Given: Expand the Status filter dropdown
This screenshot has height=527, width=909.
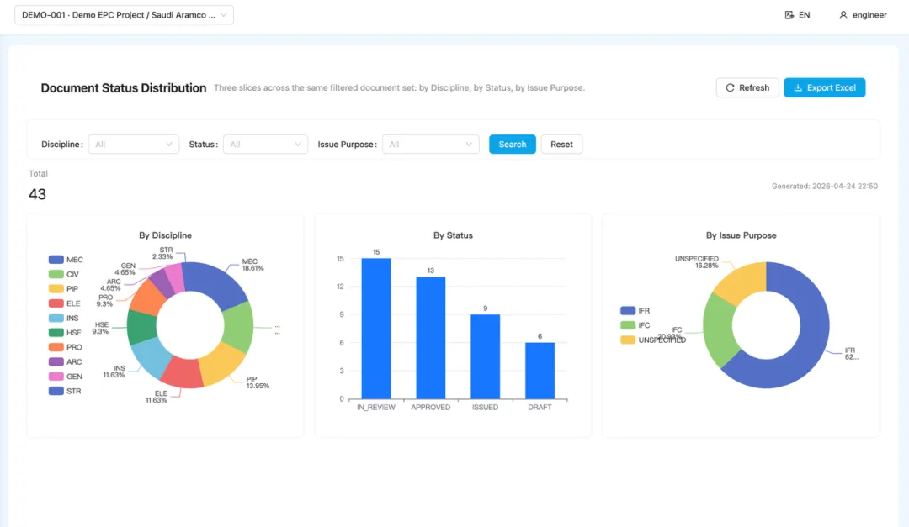Looking at the screenshot, I should coord(265,145).
